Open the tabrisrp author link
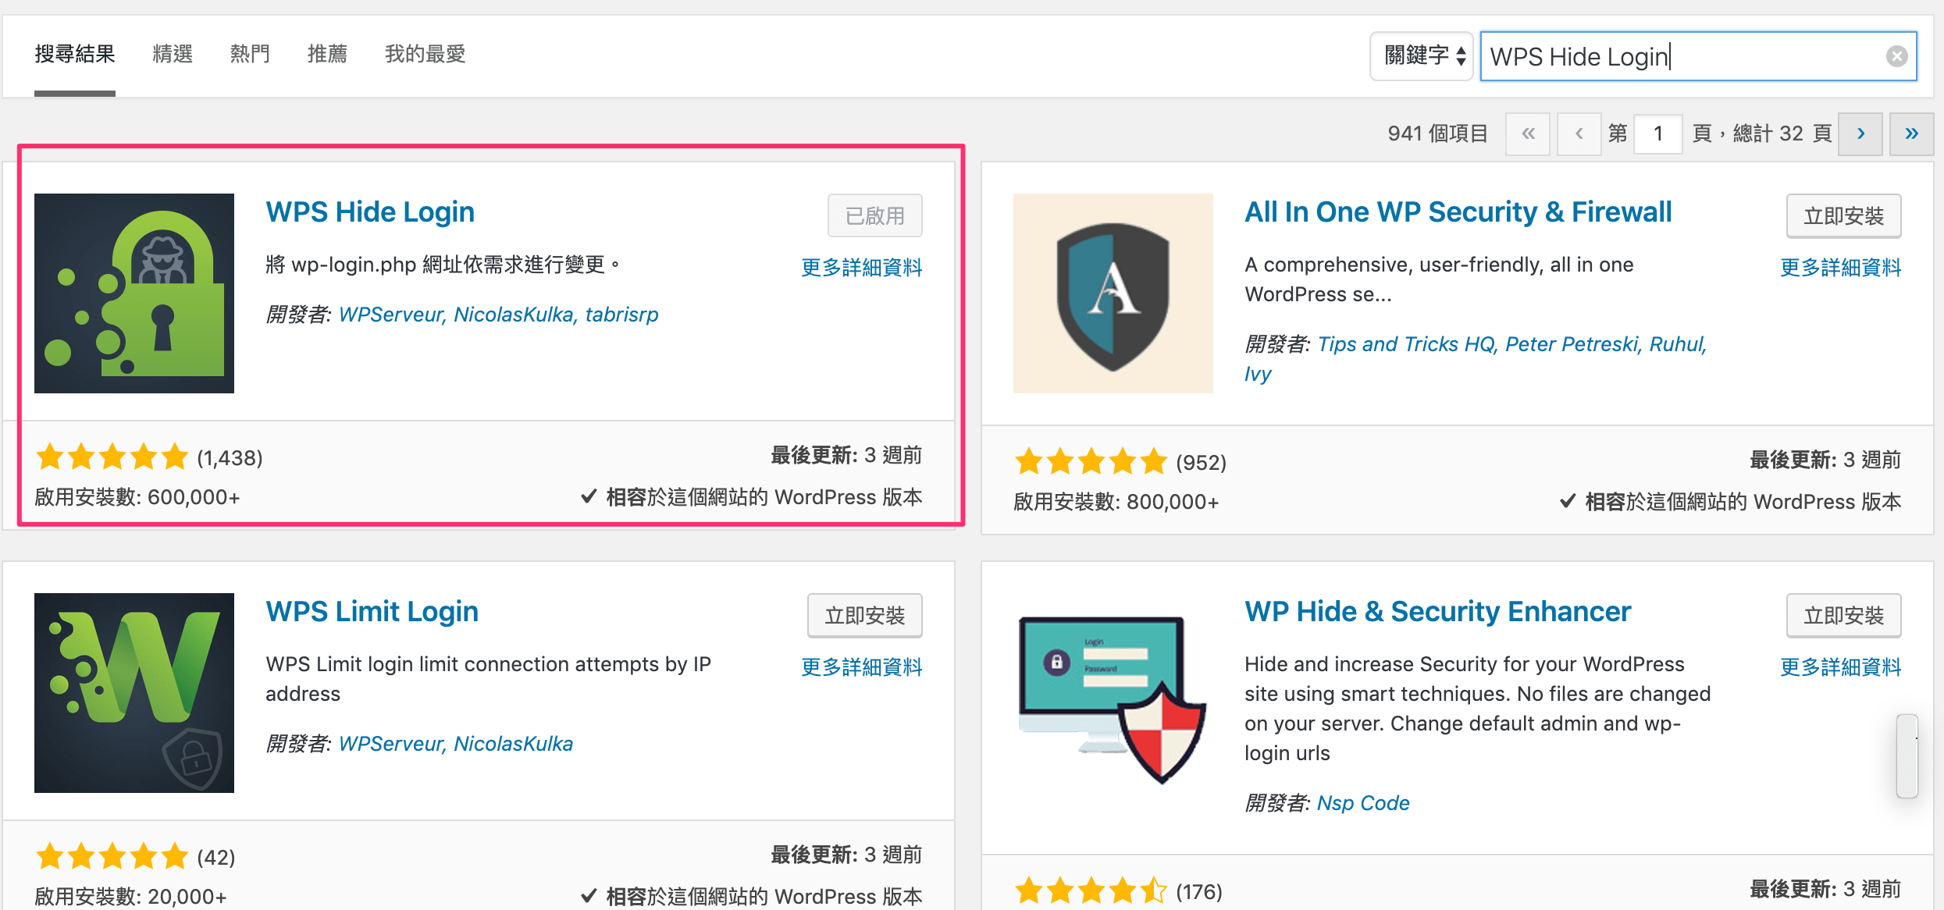This screenshot has width=1944, height=910. point(622,315)
